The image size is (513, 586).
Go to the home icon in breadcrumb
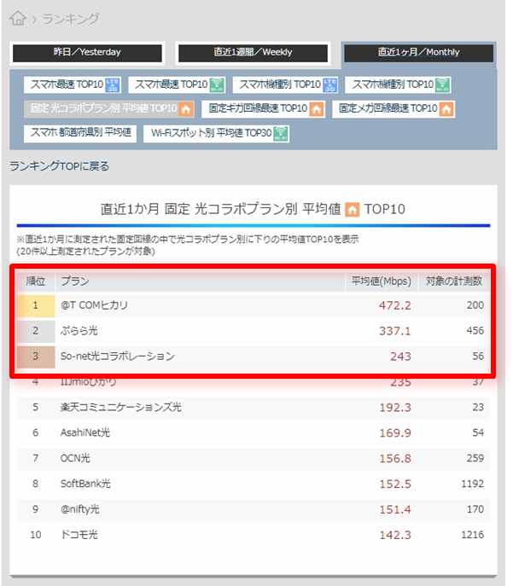coord(18,18)
